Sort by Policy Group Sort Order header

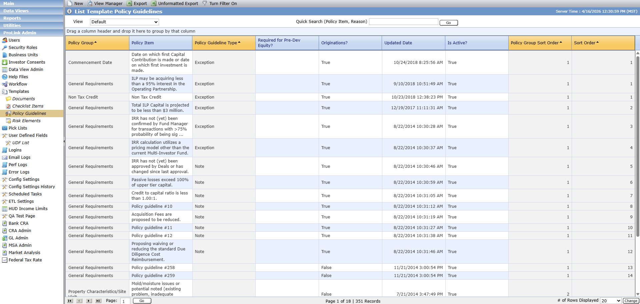click(x=540, y=43)
